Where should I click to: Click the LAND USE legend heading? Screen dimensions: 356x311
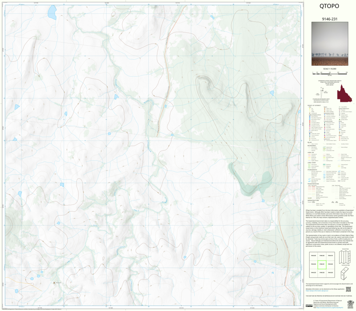tap(311, 152)
